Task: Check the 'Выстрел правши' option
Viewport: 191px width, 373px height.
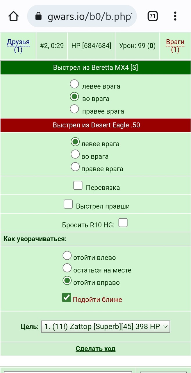Action: pyautogui.click(x=68, y=204)
